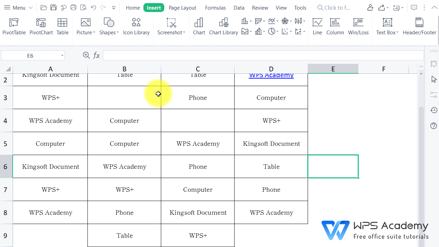Insert a pie chart
Viewport: 439px width, 247px height.
[271, 32]
